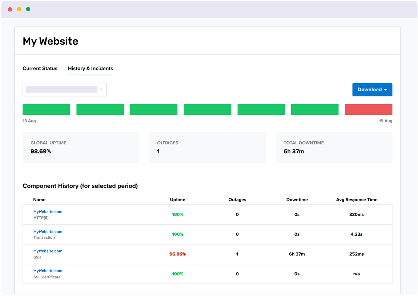The image size is (418, 296).
Task: Switch to the Current Status tab
Action: (x=40, y=68)
